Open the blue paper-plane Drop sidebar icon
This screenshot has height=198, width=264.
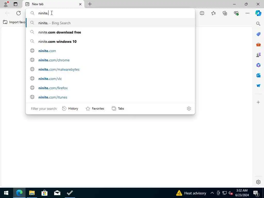click(258, 86)
